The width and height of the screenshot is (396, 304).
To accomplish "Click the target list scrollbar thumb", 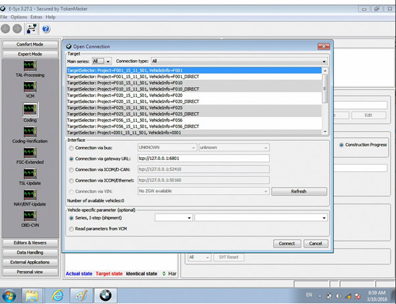I will pos(325,89).
